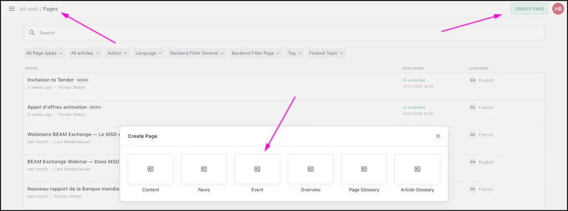568x211 pixels.
Task: Click the search magnifier icon
Action: [x=32, y=33]
